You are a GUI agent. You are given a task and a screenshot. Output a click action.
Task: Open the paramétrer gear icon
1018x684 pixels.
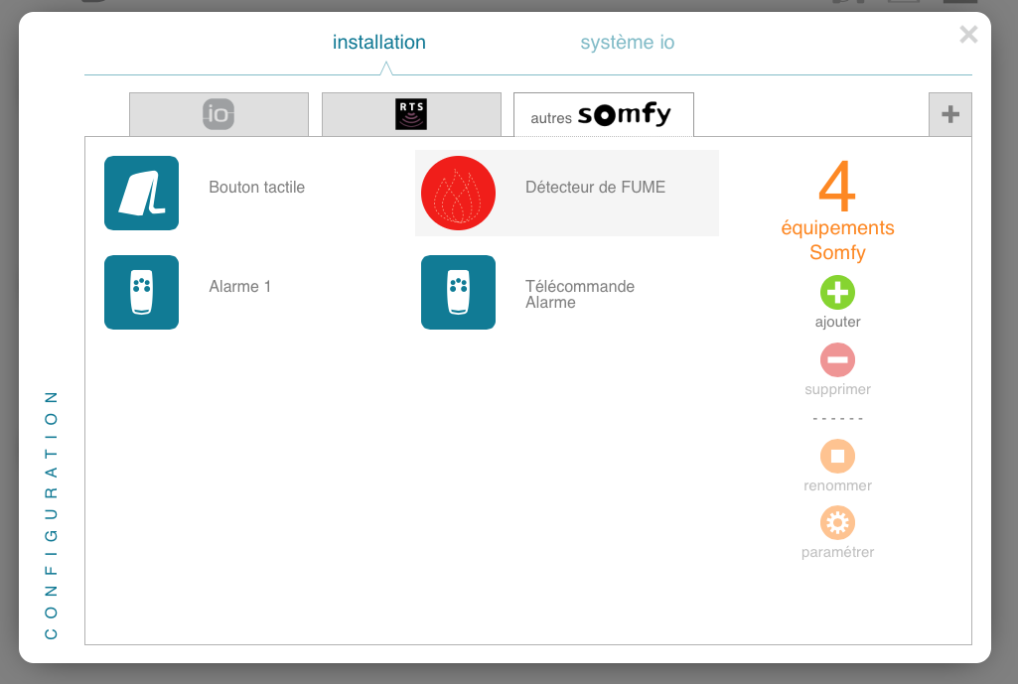[x=837, y=522]
